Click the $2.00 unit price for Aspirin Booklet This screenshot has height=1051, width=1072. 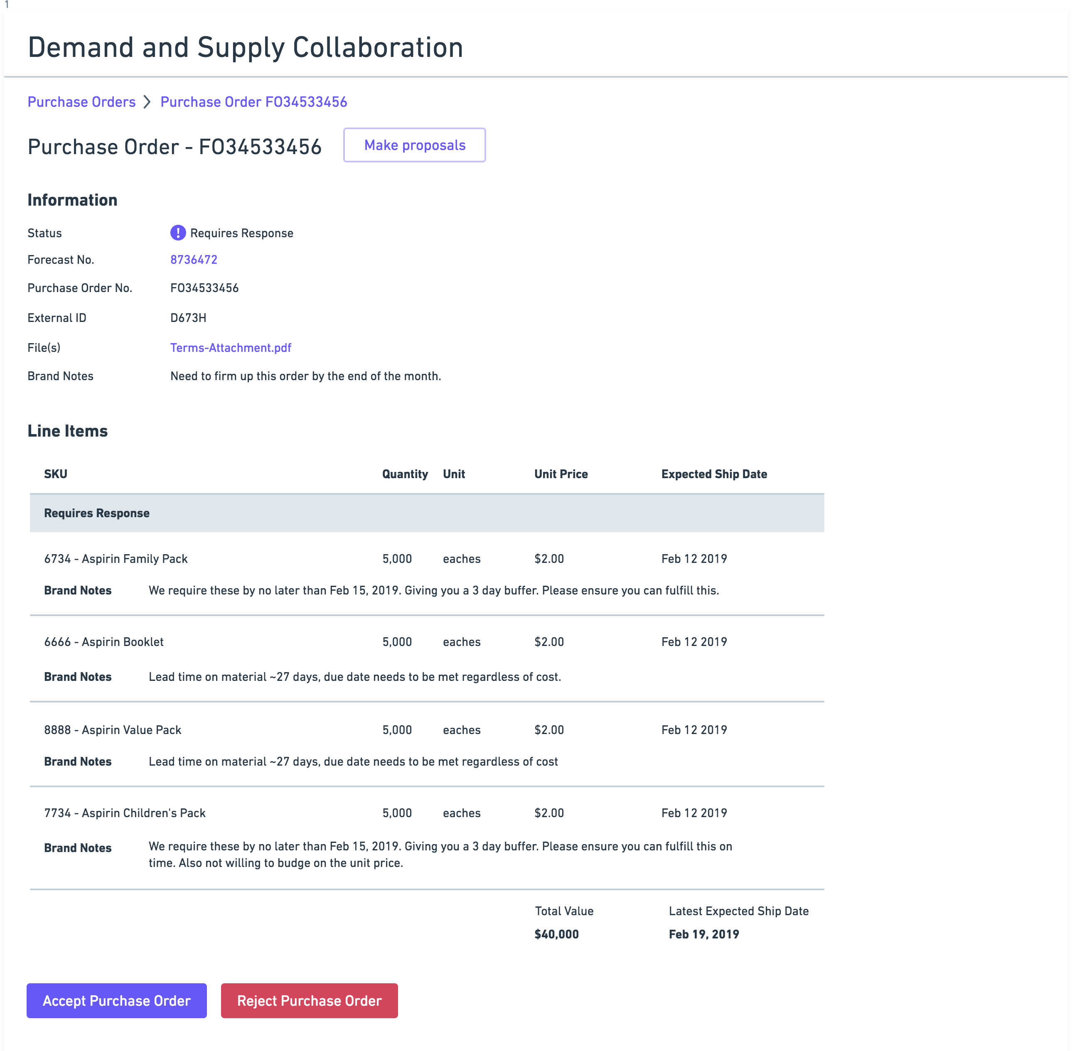[x=549, y=642]
